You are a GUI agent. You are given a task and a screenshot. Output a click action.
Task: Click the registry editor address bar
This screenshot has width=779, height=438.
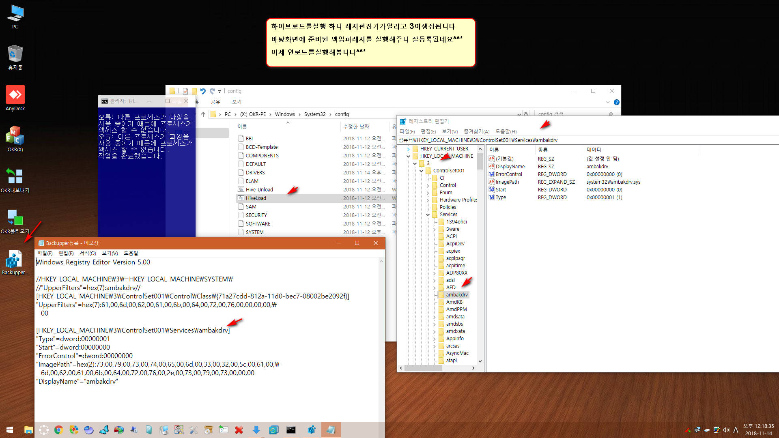[587, 140]
